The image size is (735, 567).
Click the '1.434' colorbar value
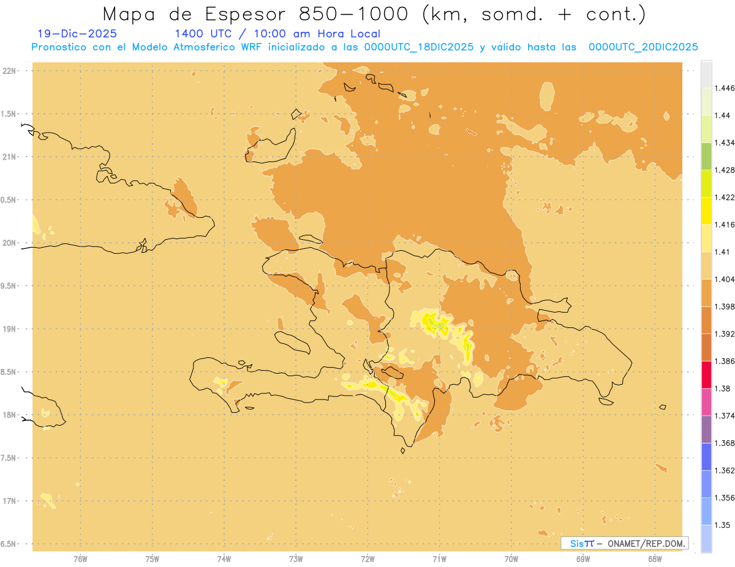(725, 143)
